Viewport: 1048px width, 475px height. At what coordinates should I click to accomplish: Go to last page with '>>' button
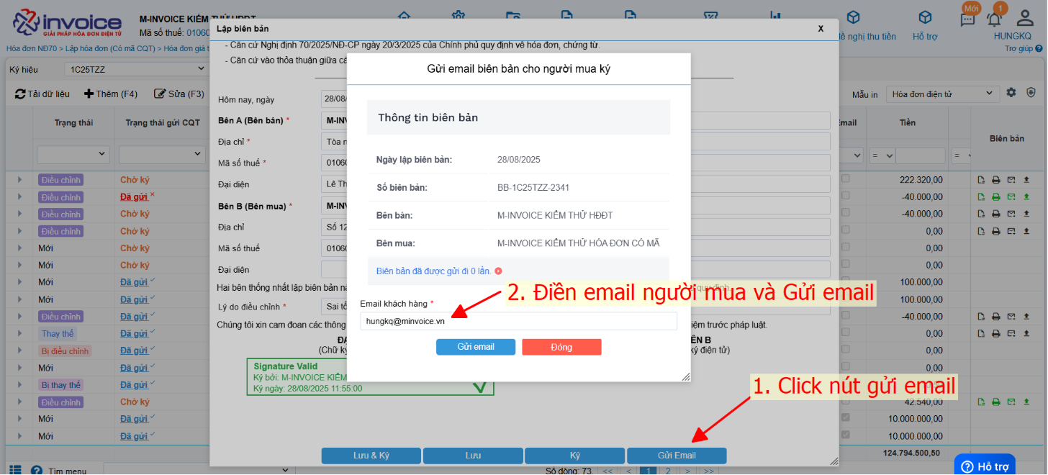(709, 471)
